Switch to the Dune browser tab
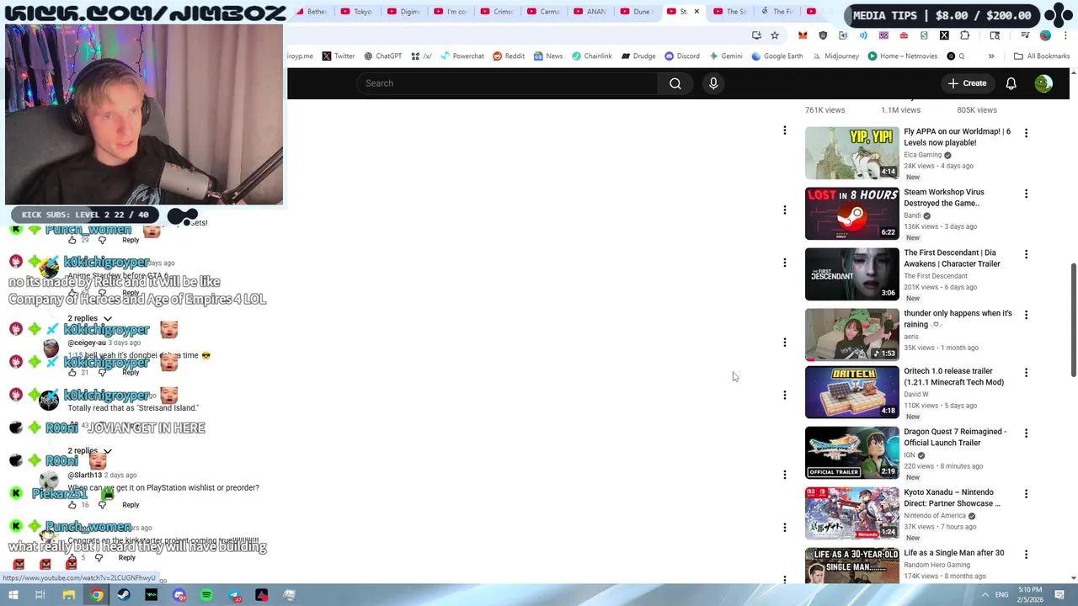This screenshot has height=606, width=1078. click(x=636, y=12)
